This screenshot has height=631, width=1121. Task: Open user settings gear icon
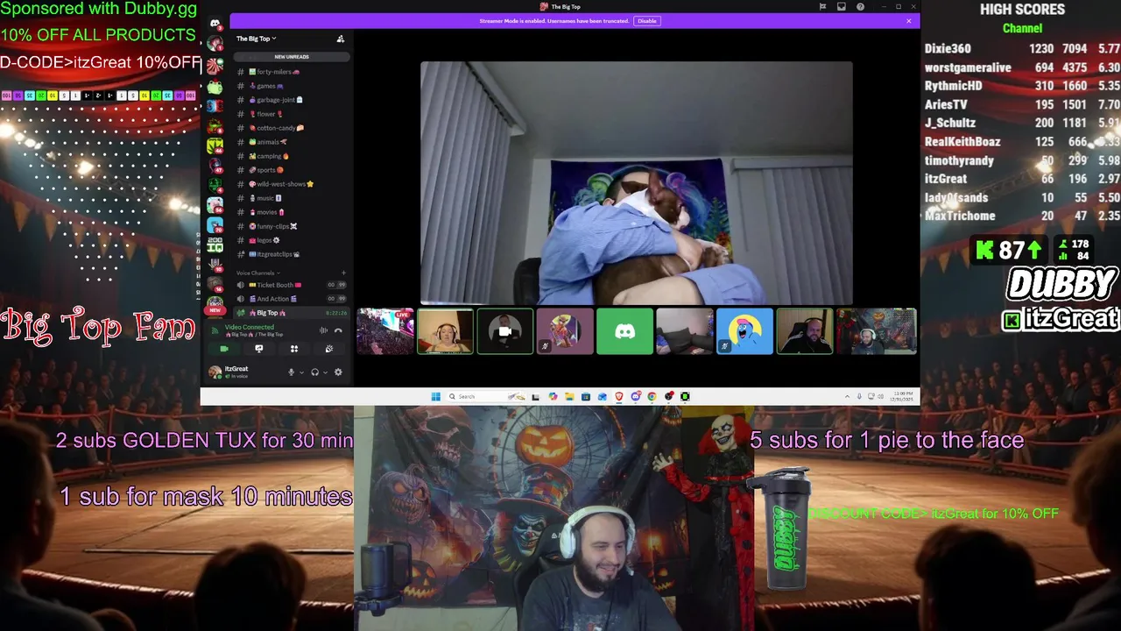338,372
